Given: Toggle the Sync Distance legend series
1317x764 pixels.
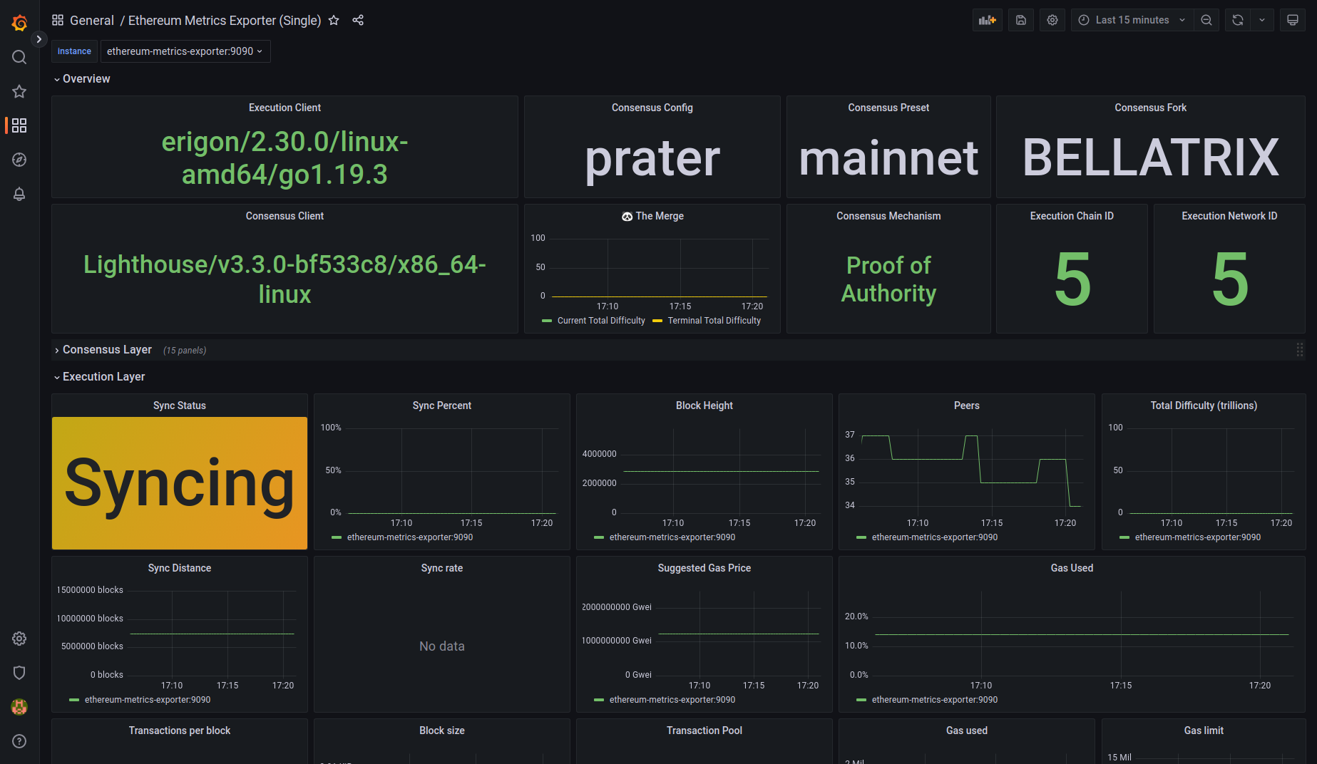Looking at the screenshot, I should pos(148,700).
